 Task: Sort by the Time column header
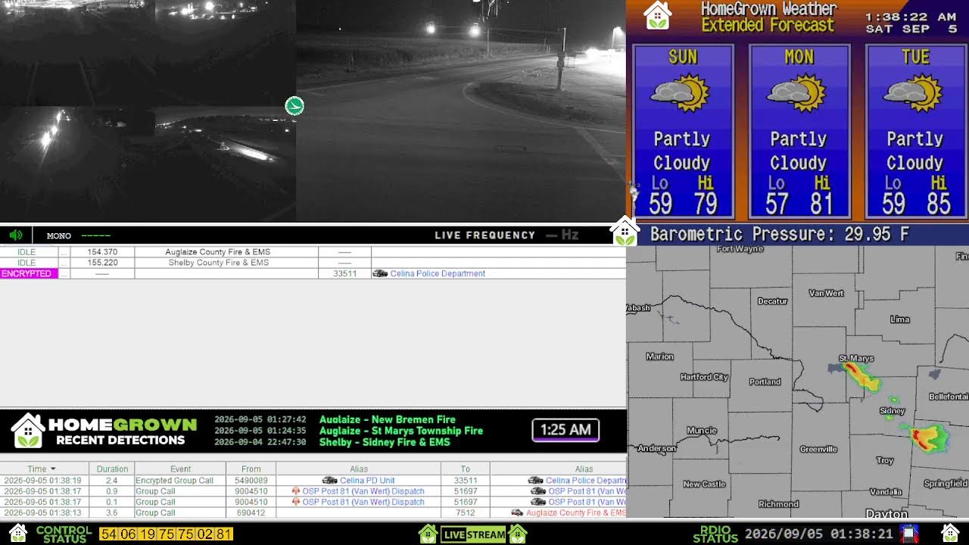(x=45, y=469)
